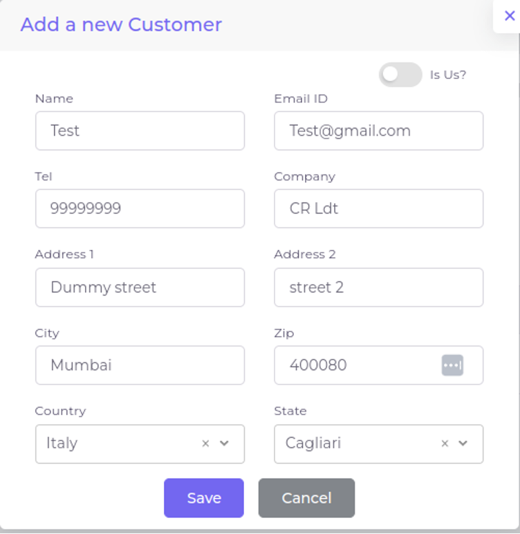Image resolution: width=520 pixels, height=534 pixels.
Task: Edit the Company field with CR Ldt
Action: [378, 208]
